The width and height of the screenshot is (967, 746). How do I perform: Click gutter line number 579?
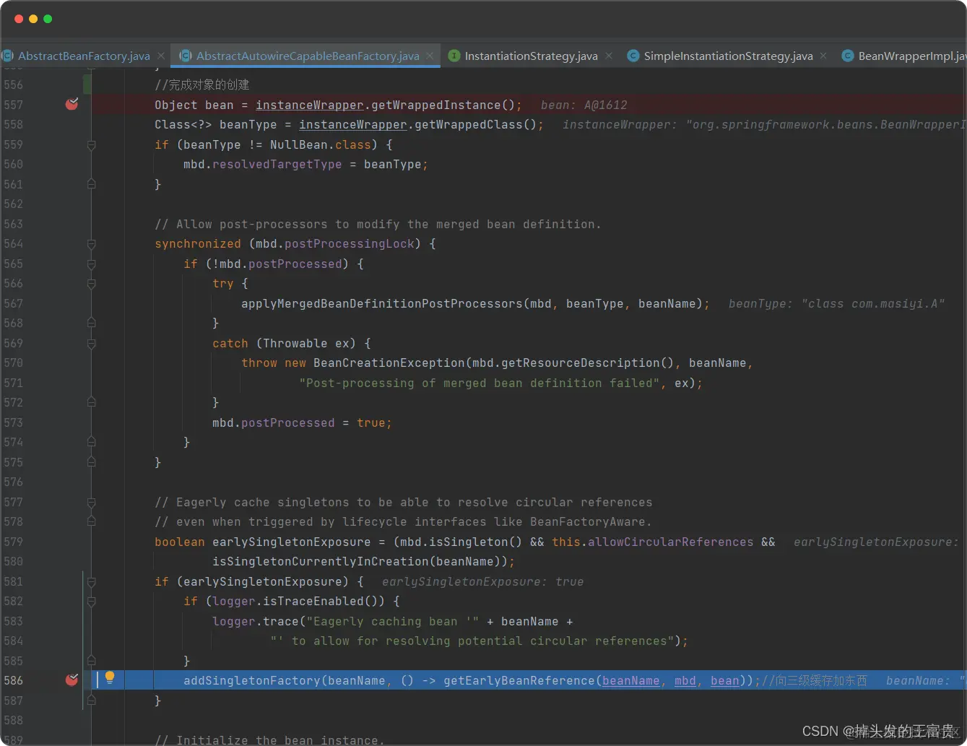(x=13, y=542)
